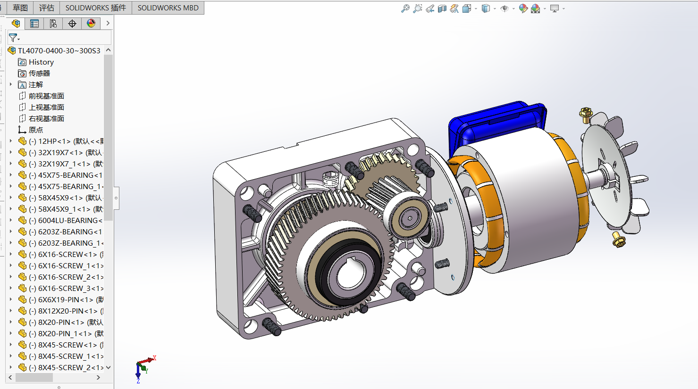Click the horizontal scrollbar right arrow
The width and height of the screenshot is (698, 389).
pos(98,377)
